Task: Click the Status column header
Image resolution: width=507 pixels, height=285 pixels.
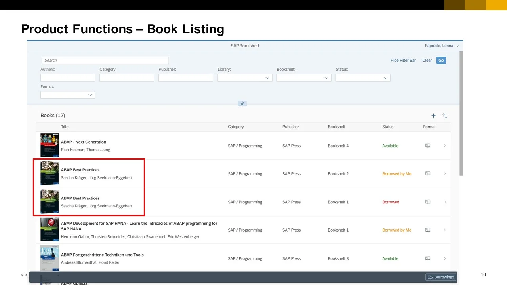Action: click(388, 127)
